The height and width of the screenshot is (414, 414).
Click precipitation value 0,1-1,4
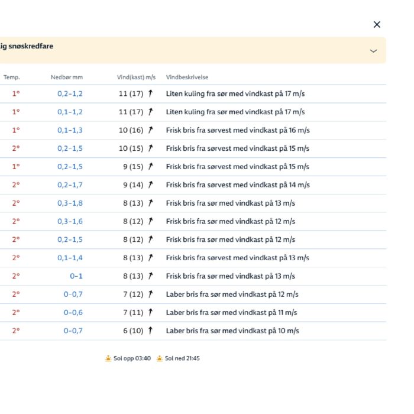pyautogui.click(x=70, y=258)
